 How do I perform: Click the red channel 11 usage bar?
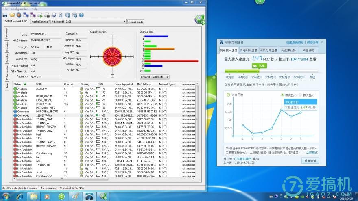coord(171,61)
